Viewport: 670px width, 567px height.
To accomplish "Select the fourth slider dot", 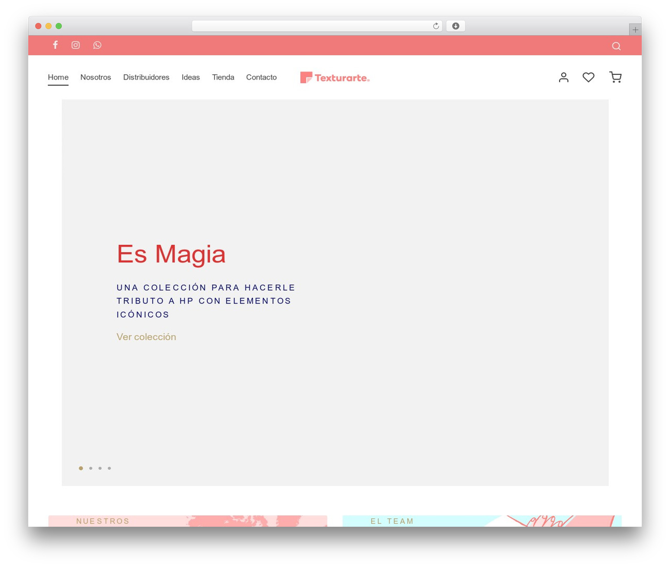I will click(109, 468).
